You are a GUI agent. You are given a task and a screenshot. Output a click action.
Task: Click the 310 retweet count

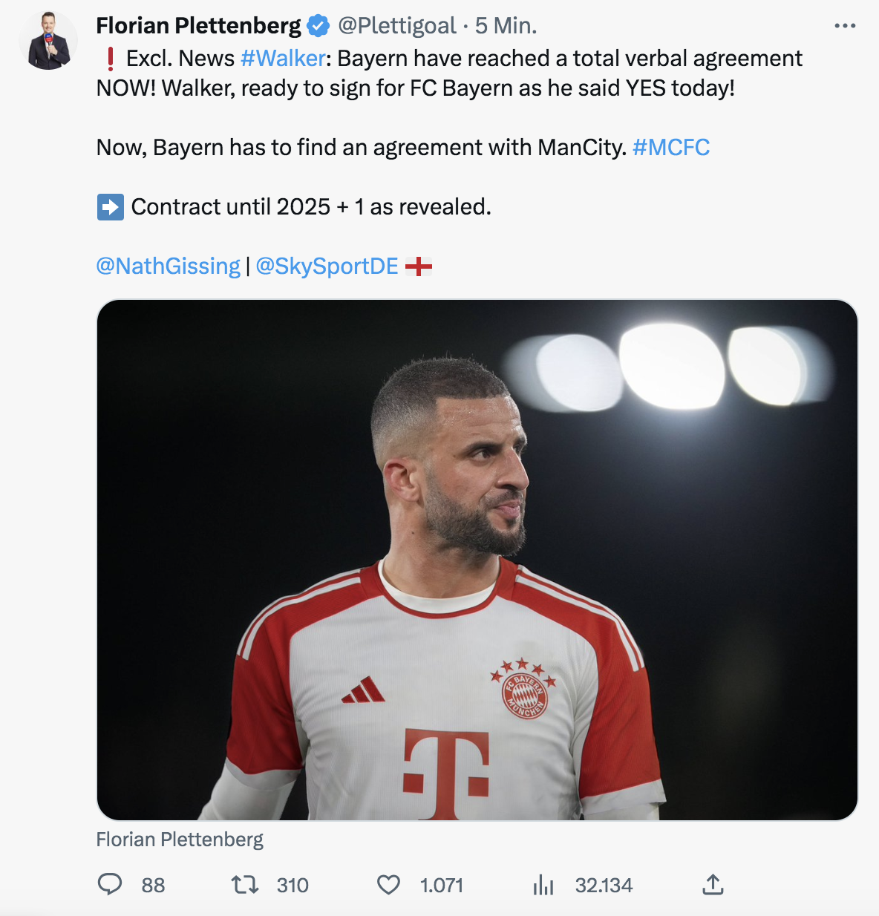click(293, 885)
